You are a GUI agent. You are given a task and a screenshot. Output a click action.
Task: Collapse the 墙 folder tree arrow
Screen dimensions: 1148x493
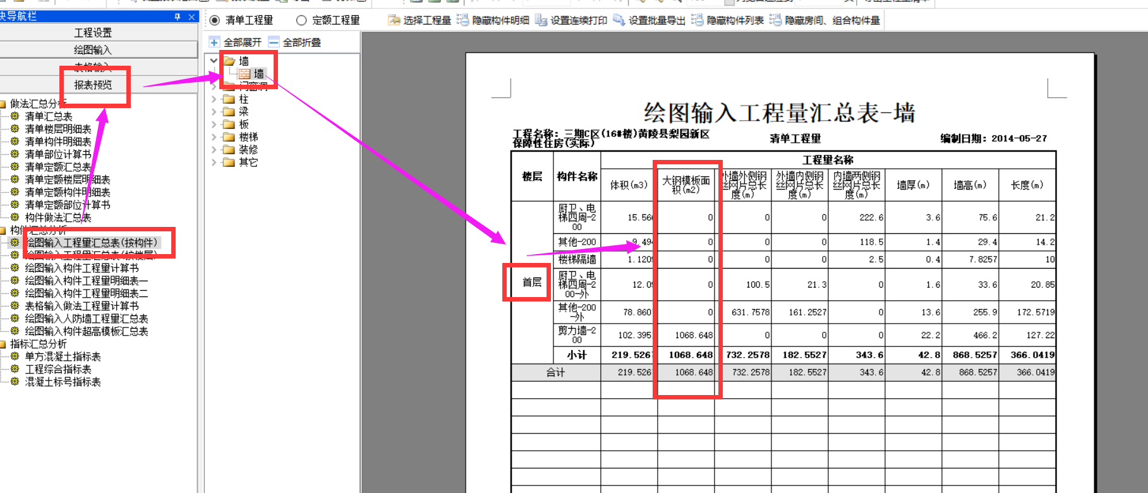coord(214,61)
